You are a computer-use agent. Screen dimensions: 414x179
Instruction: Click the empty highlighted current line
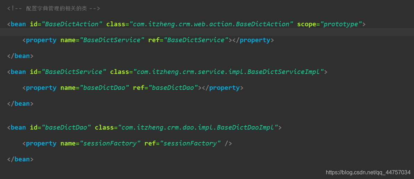[207, 32]
